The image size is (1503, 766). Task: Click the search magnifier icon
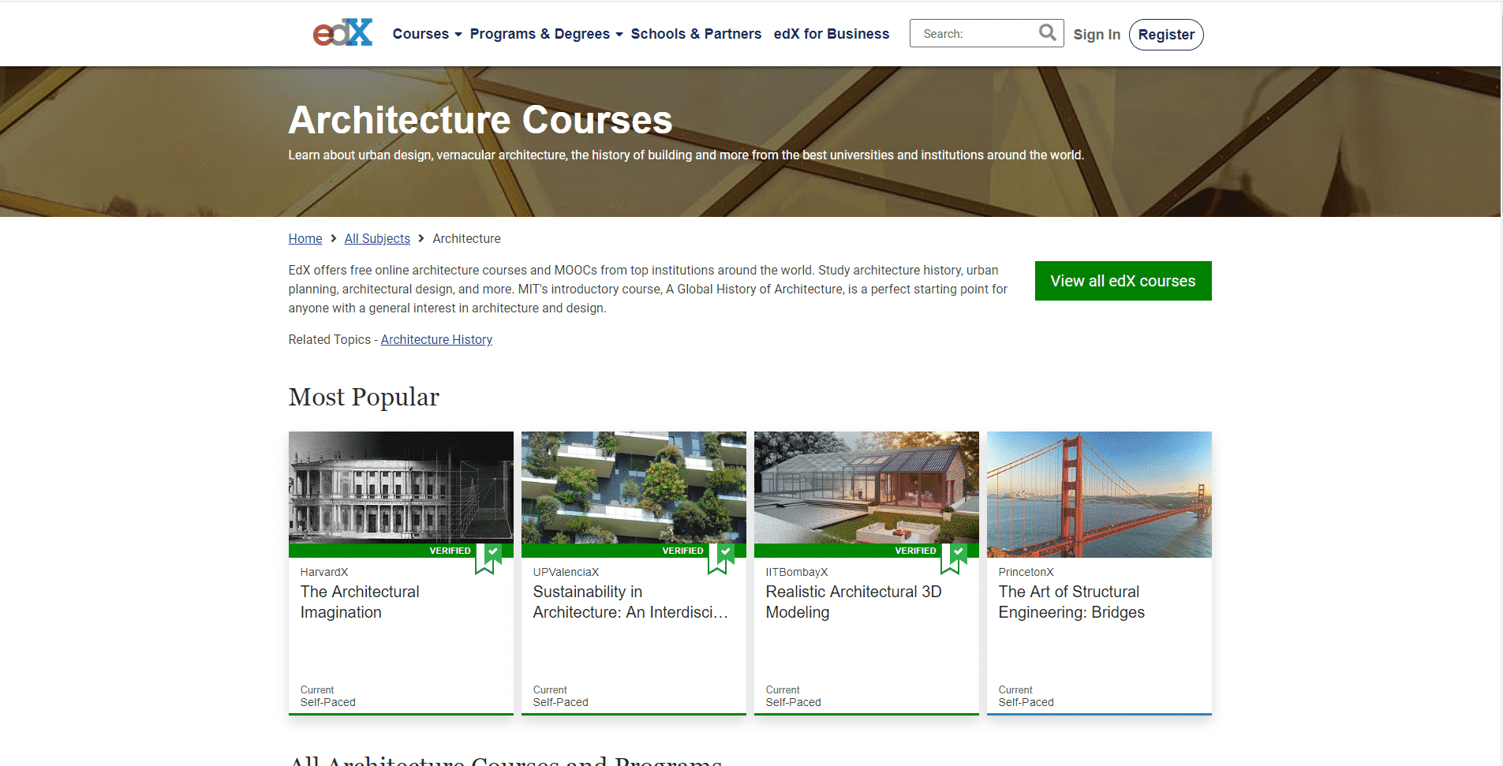(1047, 33)
